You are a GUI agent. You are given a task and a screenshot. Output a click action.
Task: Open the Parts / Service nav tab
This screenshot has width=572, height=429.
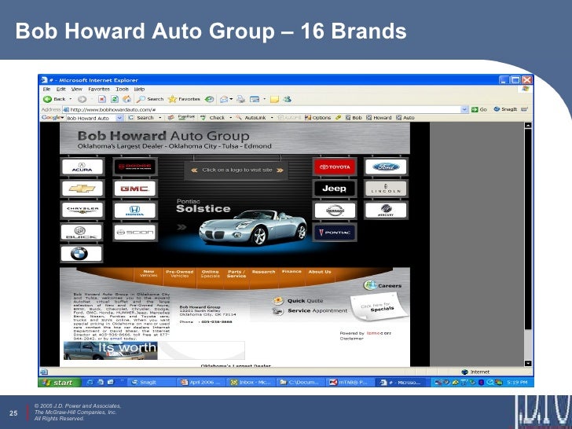236,273
